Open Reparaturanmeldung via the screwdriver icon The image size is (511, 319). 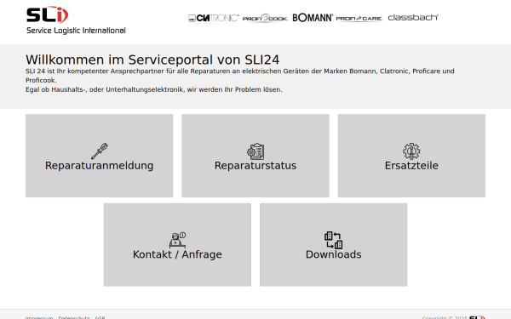(x=100, y=151)
